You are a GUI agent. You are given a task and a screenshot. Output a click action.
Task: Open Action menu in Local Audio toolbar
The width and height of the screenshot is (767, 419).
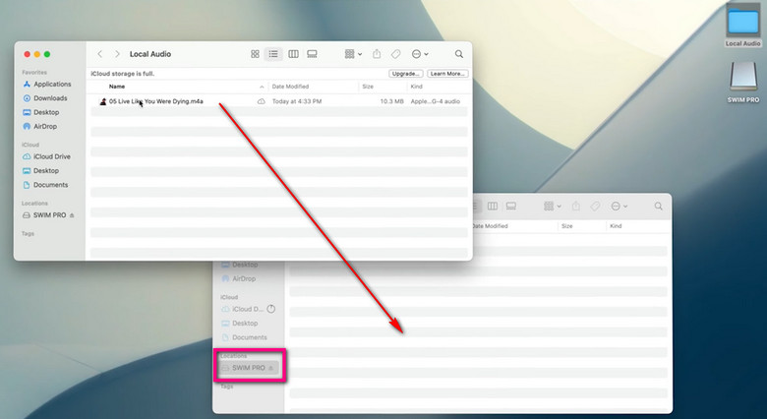[x=420, y=54]
